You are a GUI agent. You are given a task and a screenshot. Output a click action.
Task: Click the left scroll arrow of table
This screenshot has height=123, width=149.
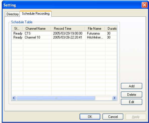coord(14,98)
